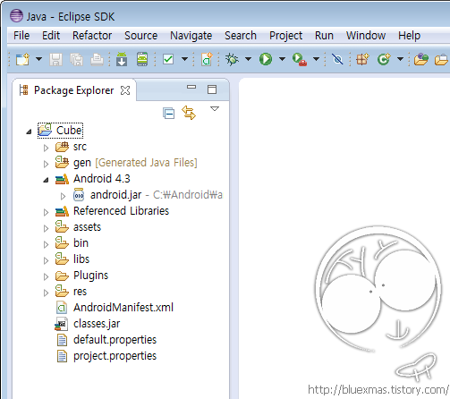Select Referenced Libraries node
Screen dimensions: 450x399
tap(112, 211)
